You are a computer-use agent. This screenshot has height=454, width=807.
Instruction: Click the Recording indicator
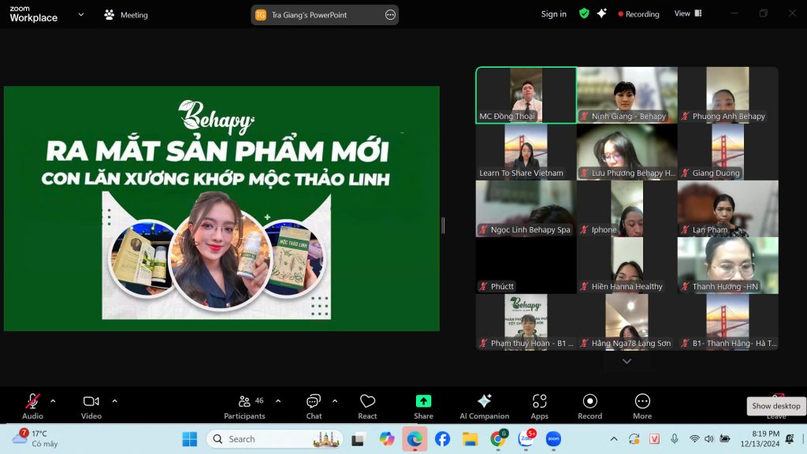tap(638, 14)
